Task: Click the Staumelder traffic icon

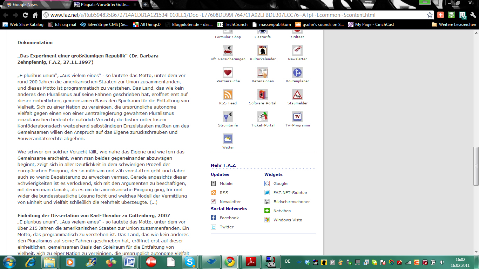Action: pos(297,95)
